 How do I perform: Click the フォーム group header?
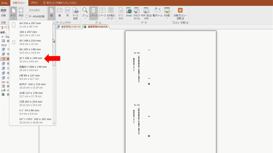tap(5, 82)
